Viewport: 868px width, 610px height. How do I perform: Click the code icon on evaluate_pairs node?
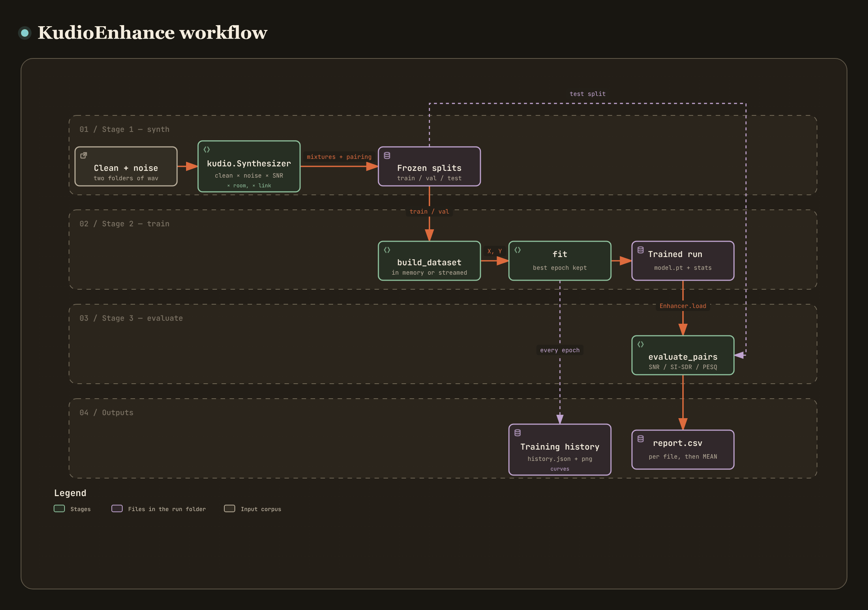[640, 344]
